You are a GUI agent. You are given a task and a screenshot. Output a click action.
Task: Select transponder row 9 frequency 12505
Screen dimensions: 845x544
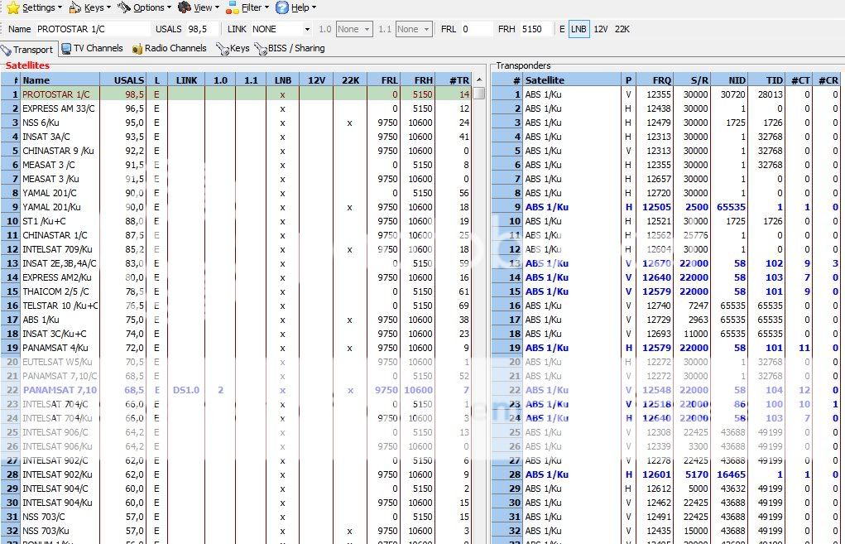[x=666, y=207]
